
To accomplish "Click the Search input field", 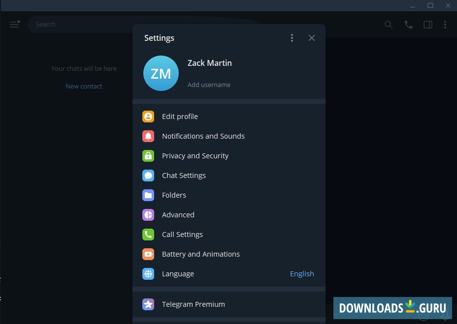I will pos(80,25).
